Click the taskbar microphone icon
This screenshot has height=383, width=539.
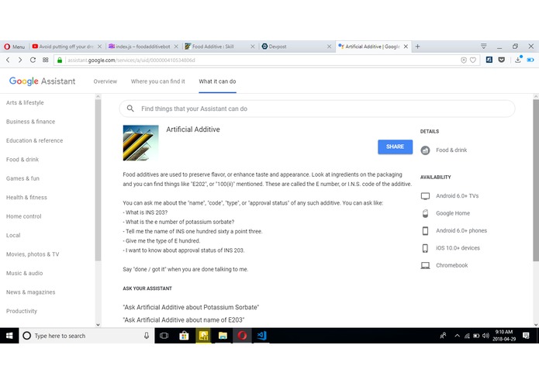click(147, 336)
